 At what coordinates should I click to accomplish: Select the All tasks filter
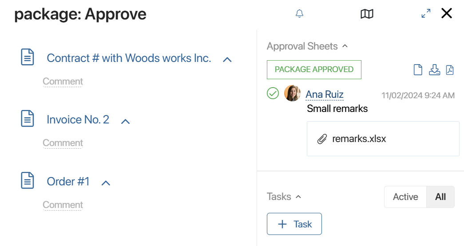(440, 197)
